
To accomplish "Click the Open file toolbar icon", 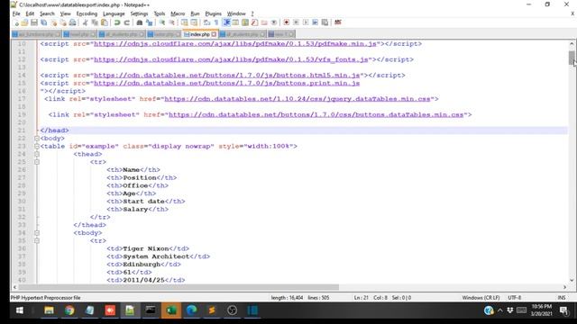I will pyautogui.click(x=24, y=22).
